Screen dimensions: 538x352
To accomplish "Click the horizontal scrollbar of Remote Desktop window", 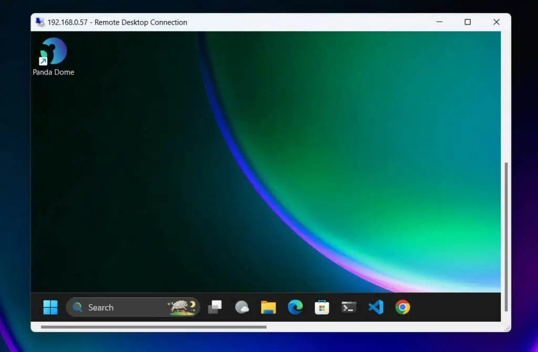I will (x=154, y=327).
